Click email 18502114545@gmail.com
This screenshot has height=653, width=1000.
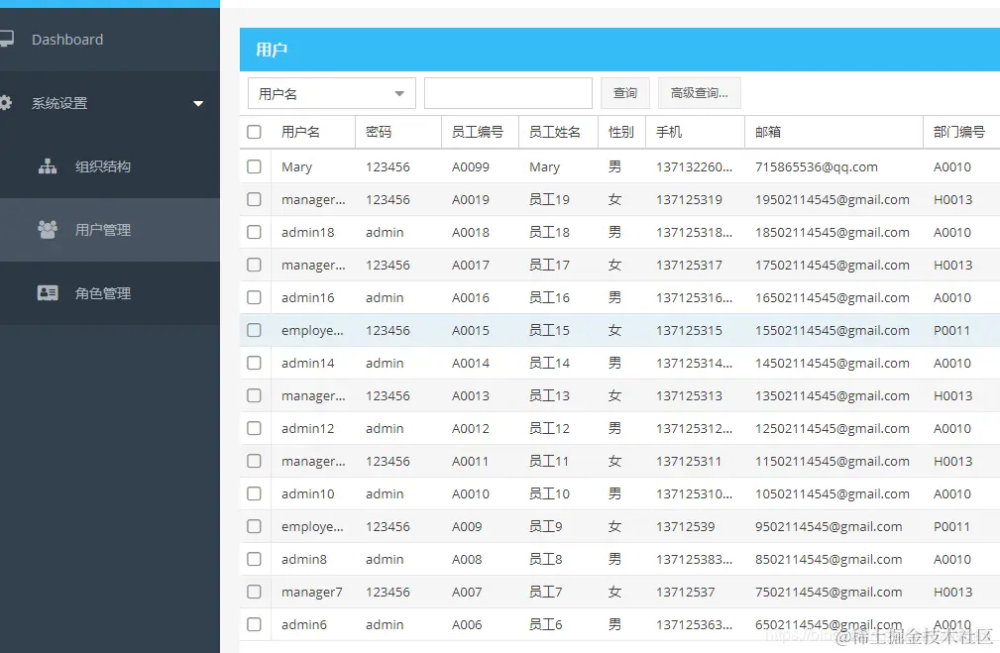pos(833,233)
